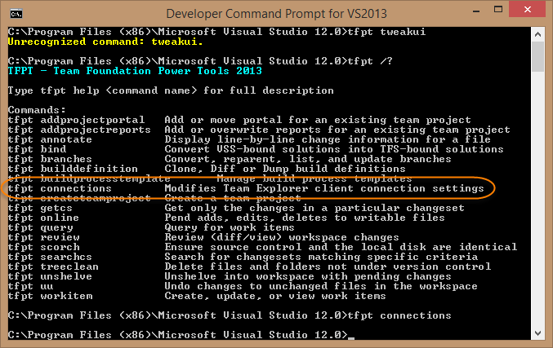Click the scrollbar up arrow
Image resolution: width=553 pixels, height=348 pixels.
pyautogui.click(x=537, y=34)
